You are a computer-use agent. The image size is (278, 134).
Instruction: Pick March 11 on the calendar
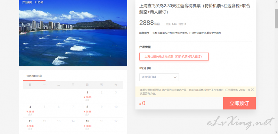(30, 125)
